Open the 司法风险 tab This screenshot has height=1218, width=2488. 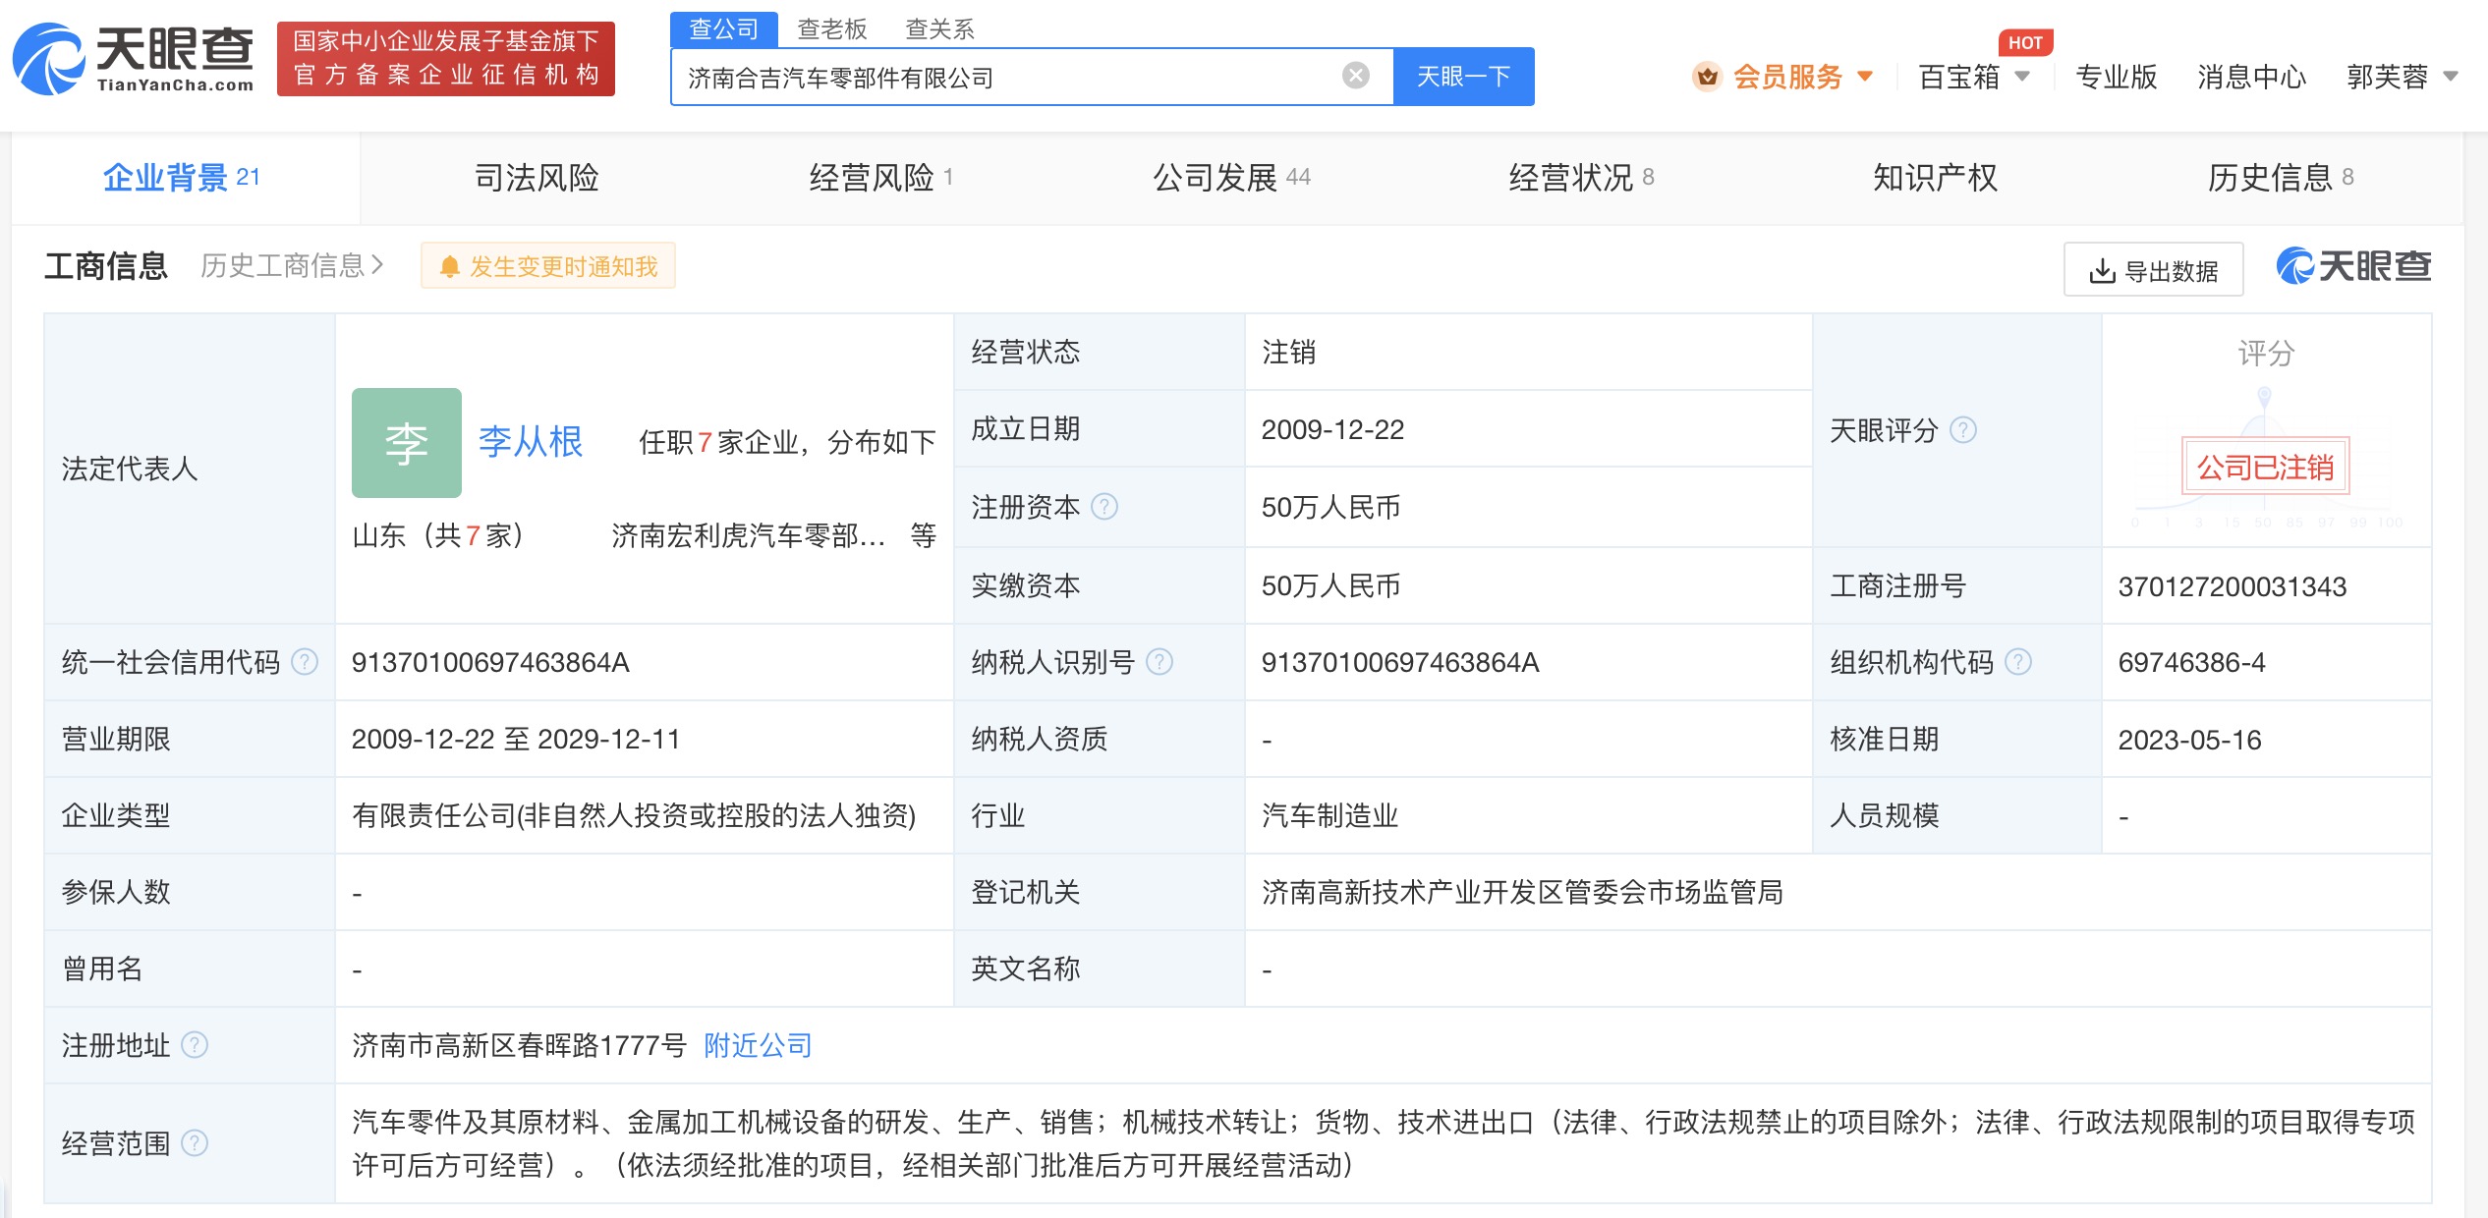click(537, 178)
